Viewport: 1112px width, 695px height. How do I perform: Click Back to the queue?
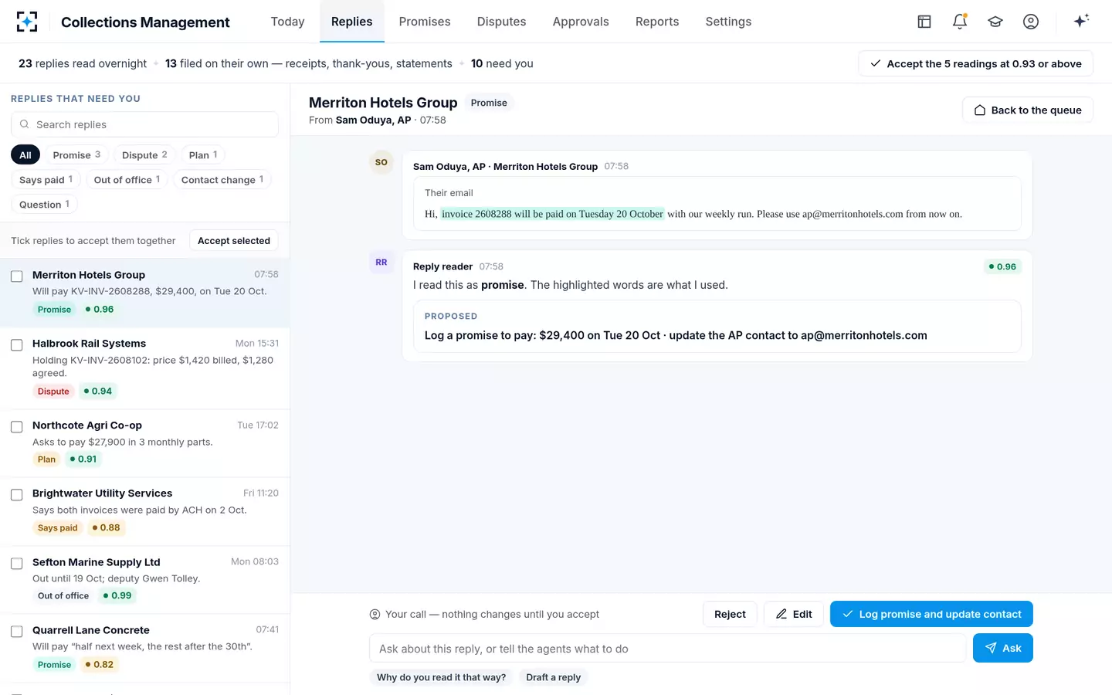click(x=1027, y=110)
